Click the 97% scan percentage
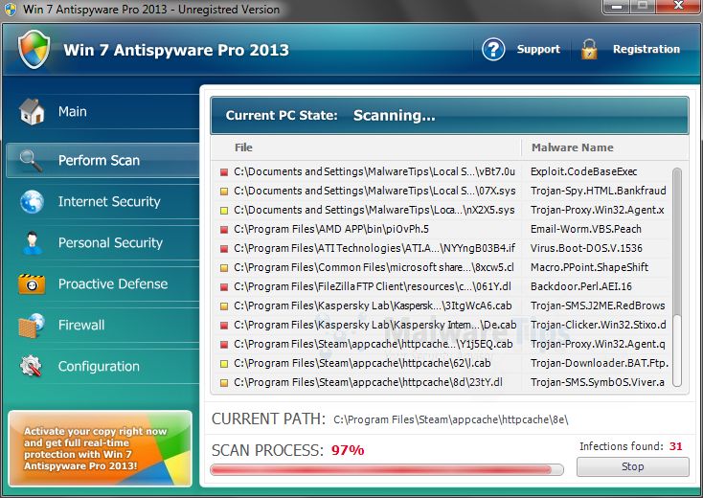The width and height of the screenshot is (703, 498). click(348, 450)
